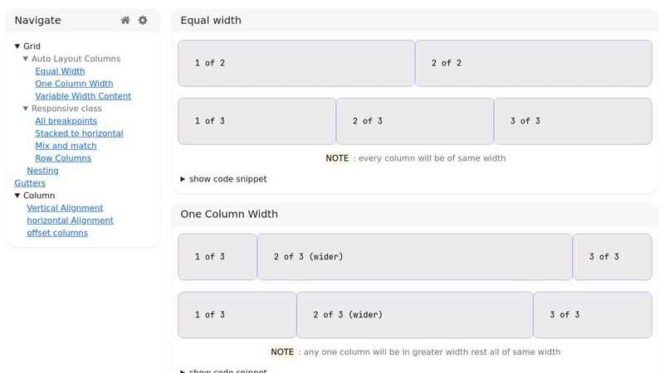This screenshot has height=373, width=664.
Task: Open the Equal Width link
Action: [60, 71]
